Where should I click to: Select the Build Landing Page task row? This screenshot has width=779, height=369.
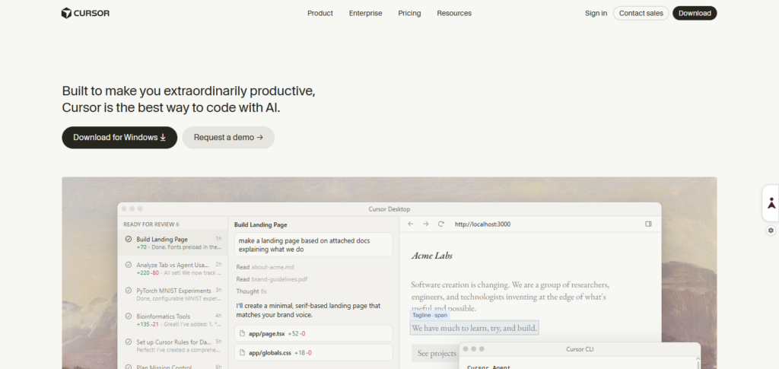click(x=173, y=243)
